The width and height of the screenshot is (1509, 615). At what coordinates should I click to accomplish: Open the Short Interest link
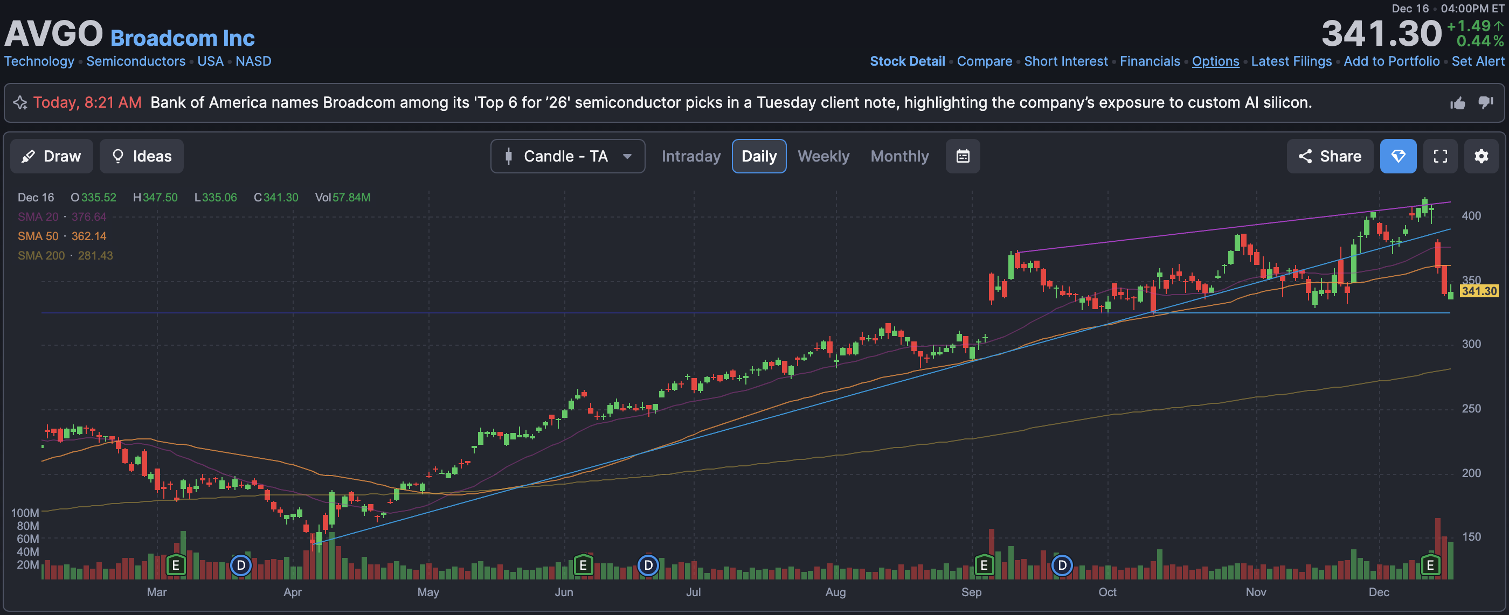pyautogui.click(x=1065, y=61)
